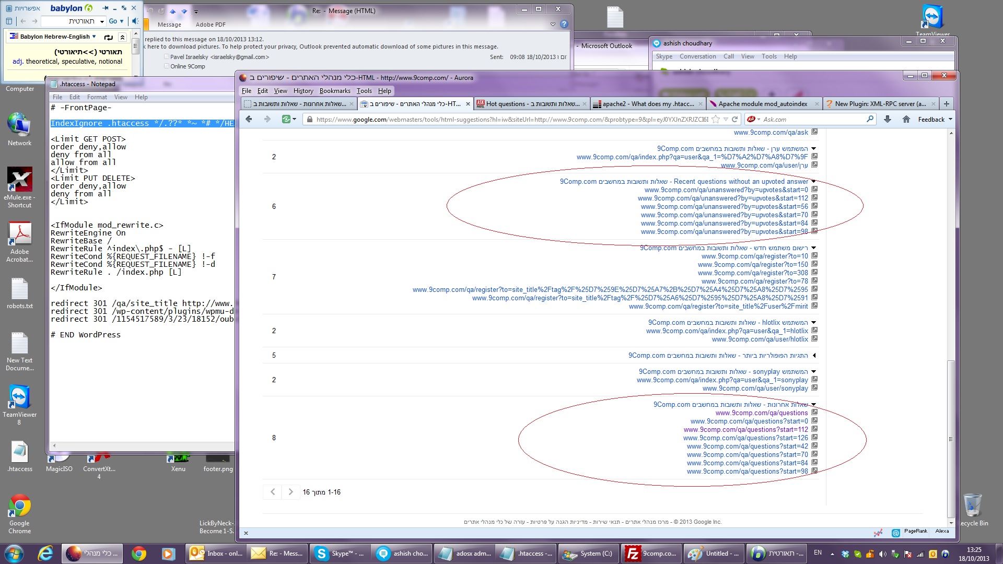Collapse the hlotlix user group
The height and width of the screenshot is (564, 1003).
tap(814, 323)
